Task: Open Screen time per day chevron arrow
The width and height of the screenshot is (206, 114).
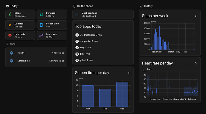Action: tap(129, 73)
